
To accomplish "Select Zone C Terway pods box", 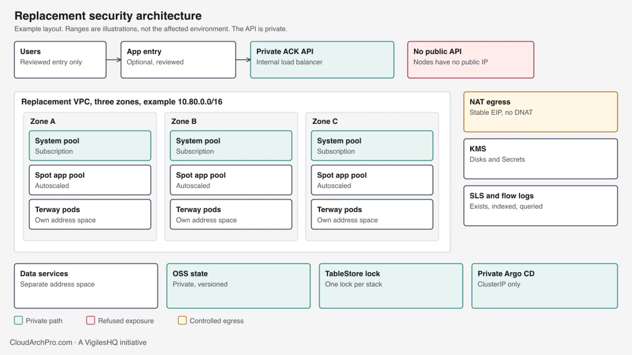I will tap(372, 214).
